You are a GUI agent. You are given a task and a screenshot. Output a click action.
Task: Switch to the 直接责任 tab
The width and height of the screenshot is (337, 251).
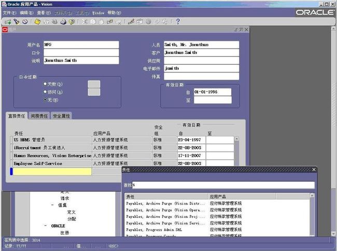coord(17,116)
